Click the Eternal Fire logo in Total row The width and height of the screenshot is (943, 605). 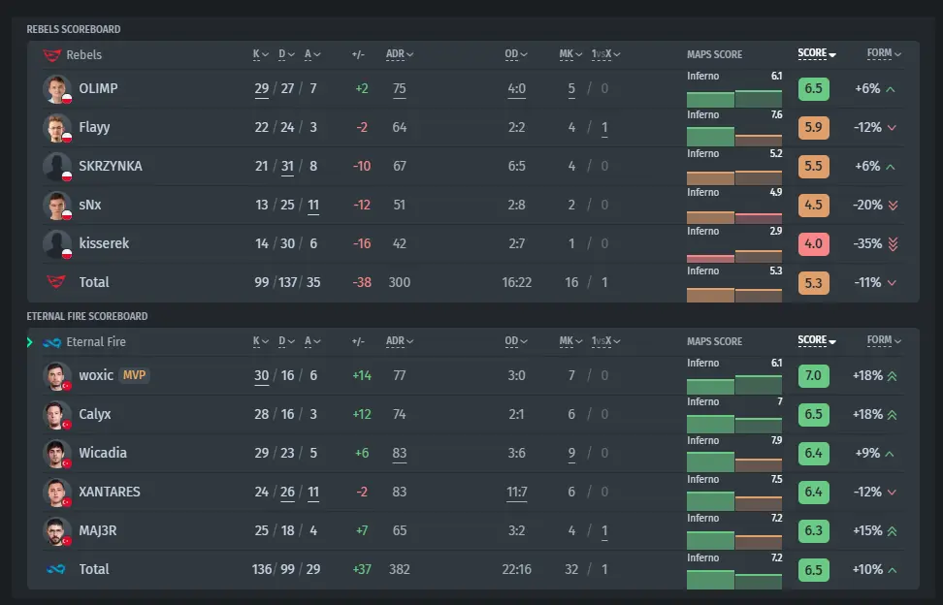pyautogui.click(x=56, y=569)
